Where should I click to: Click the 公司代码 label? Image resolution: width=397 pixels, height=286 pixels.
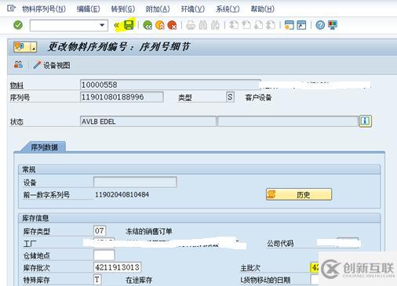(280, 244)
